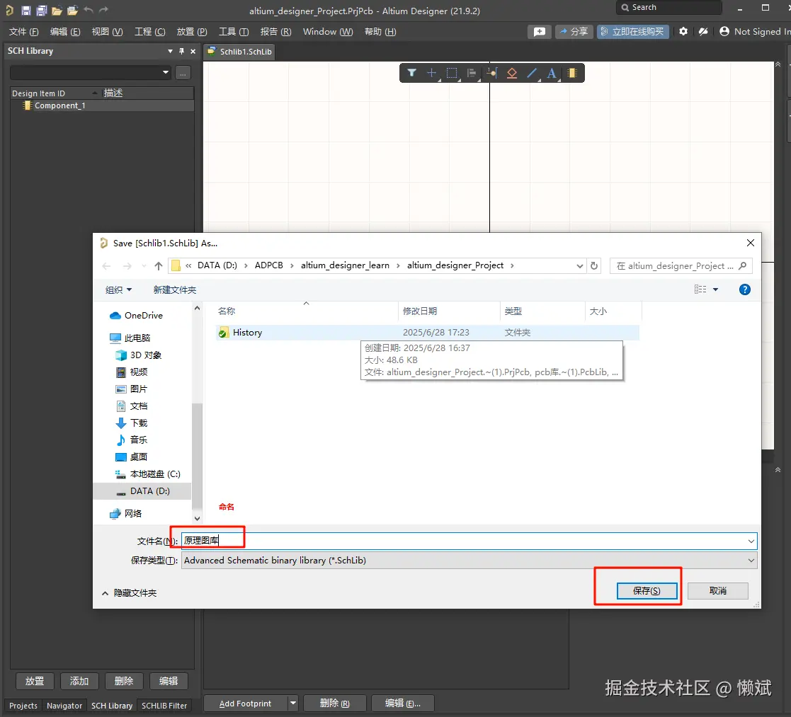Click the Save All icon in title bar

42,10
